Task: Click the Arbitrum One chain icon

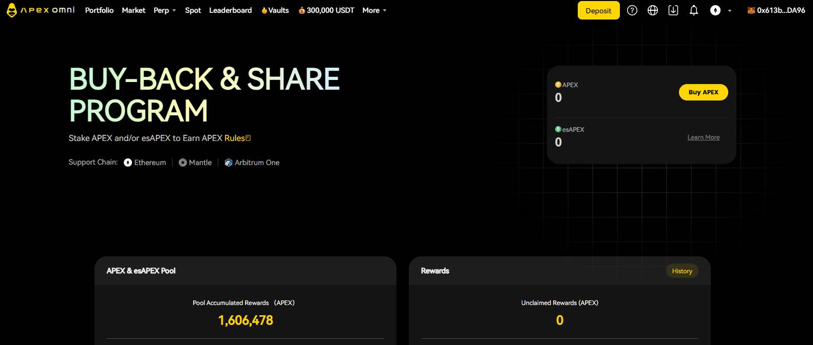Action: tap(229, 163)
